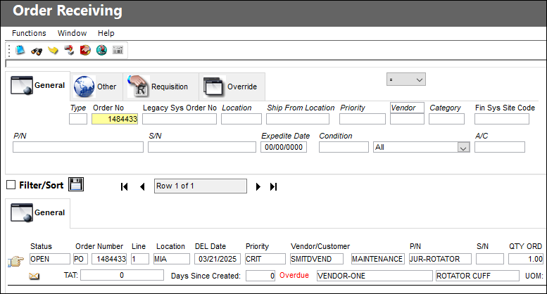This screenshot has width=547, height=294.
Task: Open the Window menu
Action: coord(72,33)
